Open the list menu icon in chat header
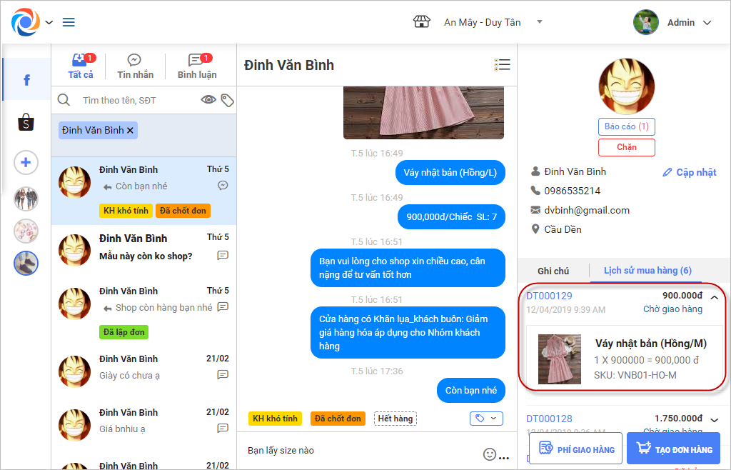 (502, 65)
